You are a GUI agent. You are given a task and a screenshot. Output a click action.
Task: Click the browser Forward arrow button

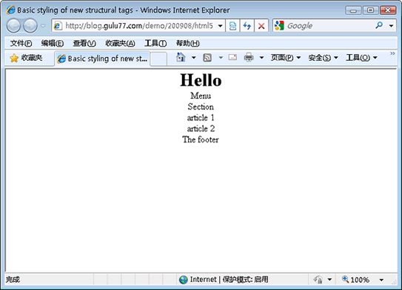(x=30, y=26)
